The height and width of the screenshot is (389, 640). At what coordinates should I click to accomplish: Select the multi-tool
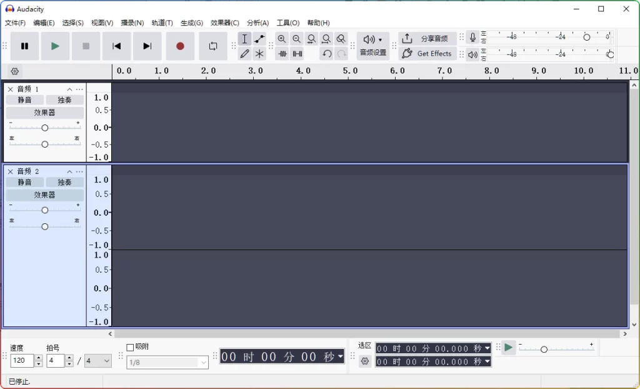pos(259,54)
